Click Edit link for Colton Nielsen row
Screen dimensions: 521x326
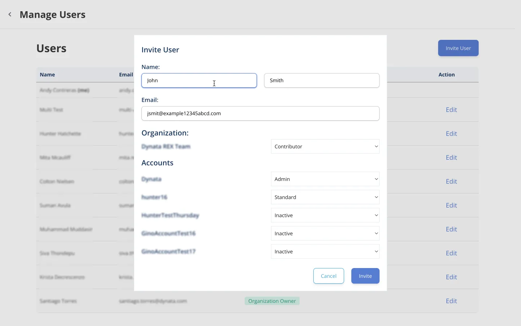coord(451,181)
